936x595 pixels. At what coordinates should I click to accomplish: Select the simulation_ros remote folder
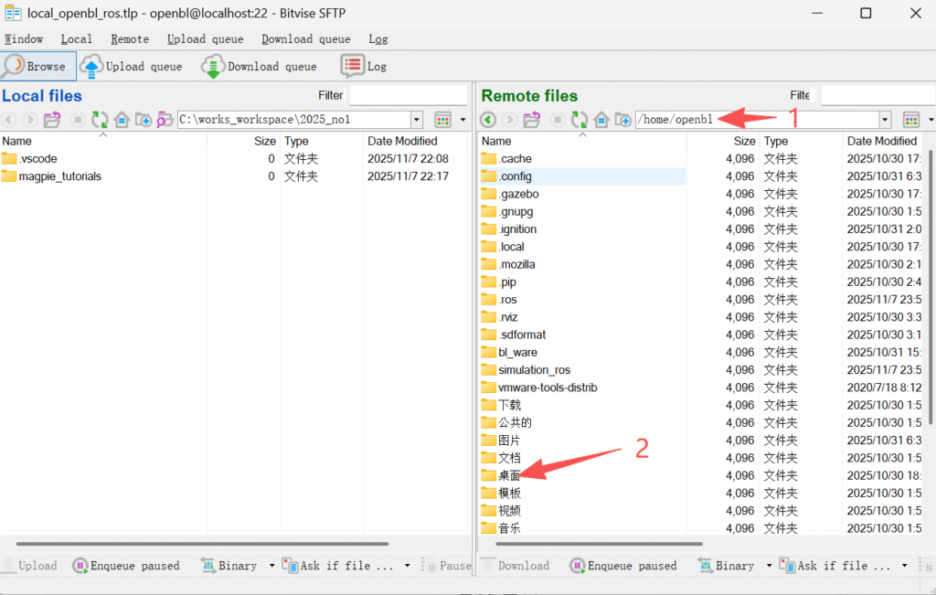click(534, 370)
